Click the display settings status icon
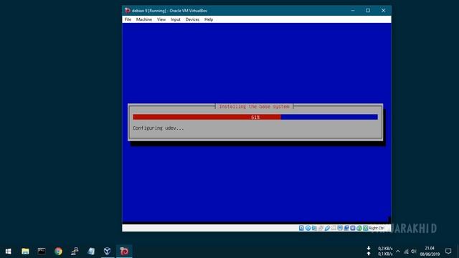 [340, 228]
